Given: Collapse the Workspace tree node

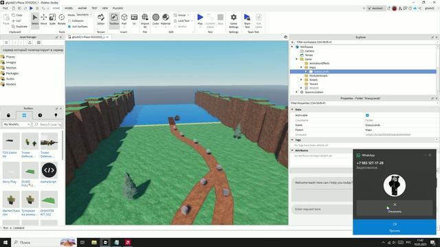Looking at the screenshot, I should (292, 47).
